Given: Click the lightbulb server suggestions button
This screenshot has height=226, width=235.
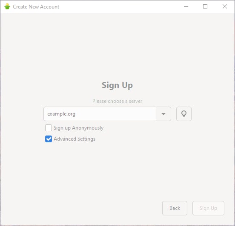Looking at the screenshot, I should pyautogui.click(x=184, y=114).
